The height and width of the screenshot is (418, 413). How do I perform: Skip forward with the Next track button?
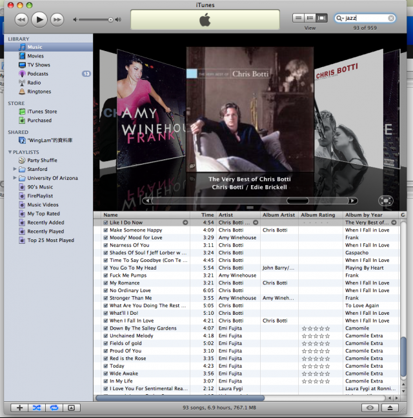point(57,20)
